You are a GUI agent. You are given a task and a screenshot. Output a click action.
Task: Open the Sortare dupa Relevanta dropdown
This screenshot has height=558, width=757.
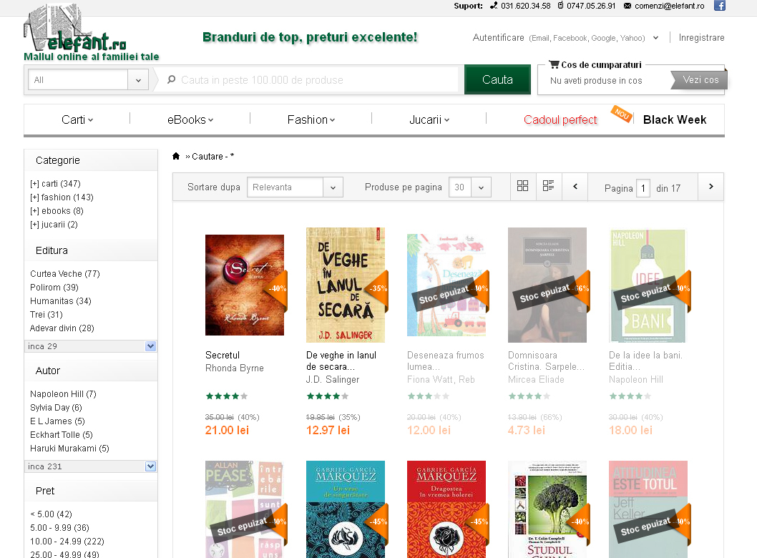295,187
